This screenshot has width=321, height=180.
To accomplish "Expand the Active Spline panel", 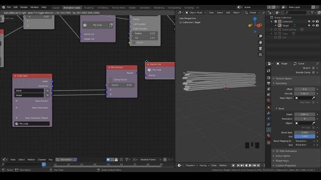I will pos(282,156).
